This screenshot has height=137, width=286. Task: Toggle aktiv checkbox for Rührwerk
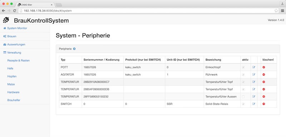(x=243, y=75)
